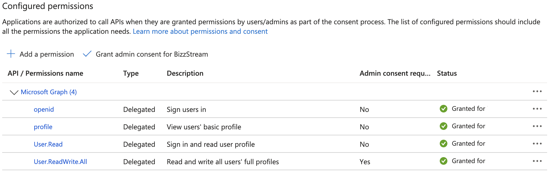This screenshot has width=558, height=177.
Task: Click the Admin consent requ... column header
Action: point(395,73)
